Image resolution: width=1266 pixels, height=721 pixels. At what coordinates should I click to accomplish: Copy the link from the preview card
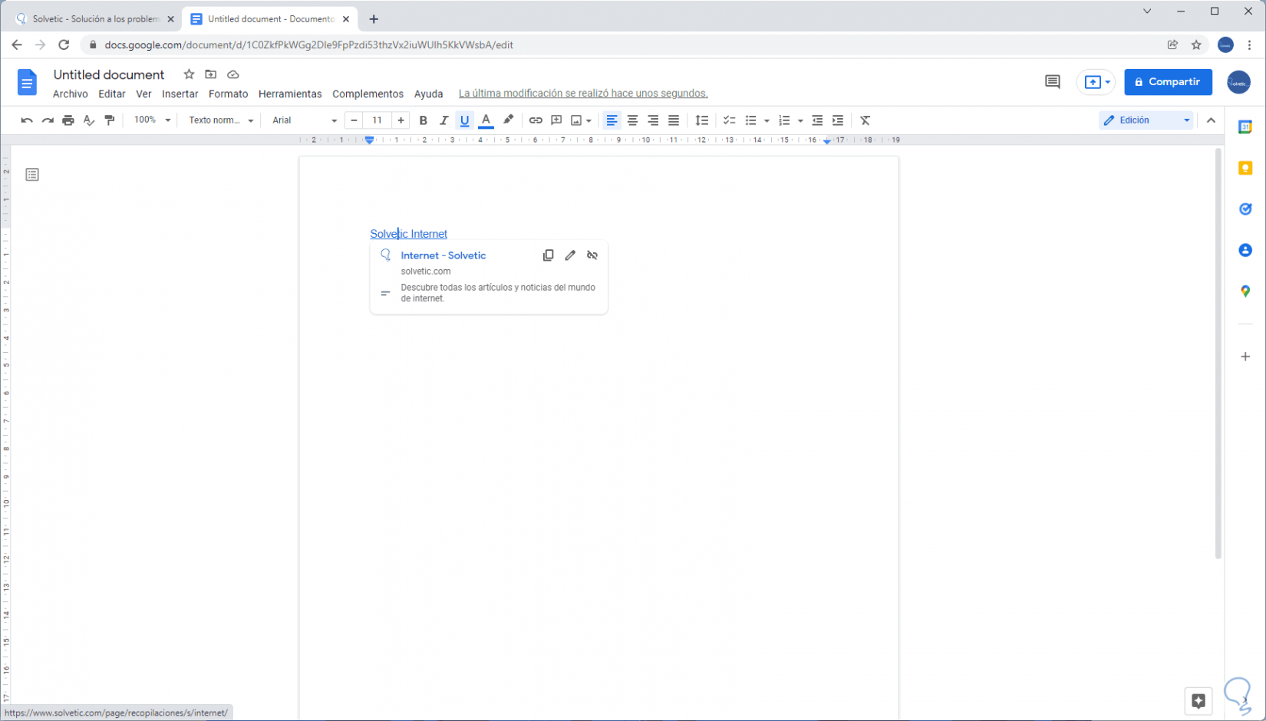point(548,255)
